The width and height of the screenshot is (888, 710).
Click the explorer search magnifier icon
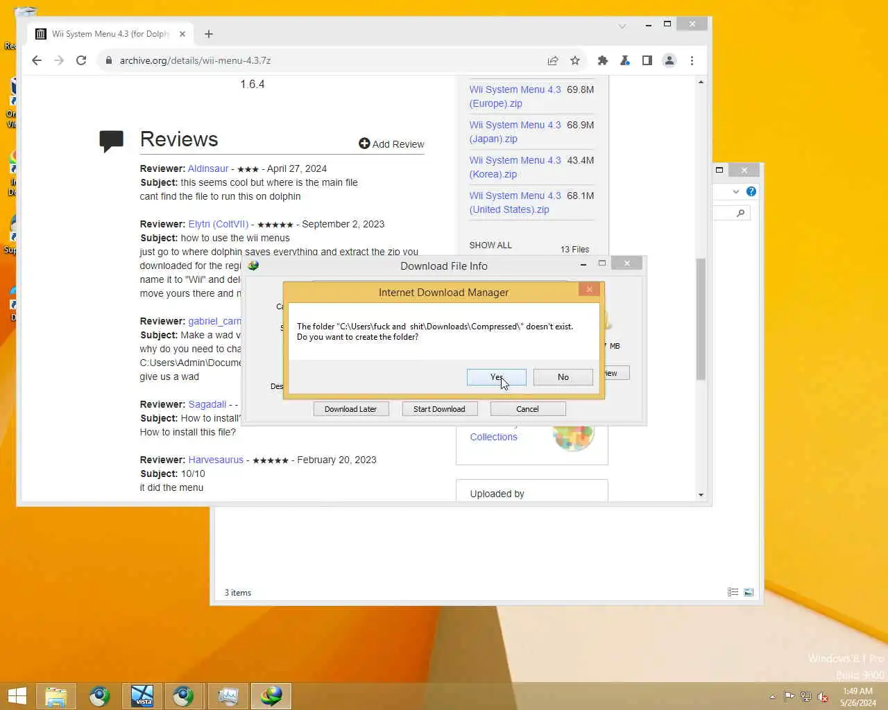[740, 213]
